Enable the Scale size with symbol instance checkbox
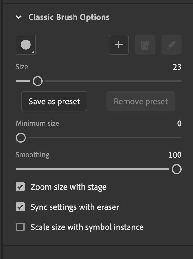Viewport: 193px width, 259px height. 20,227
